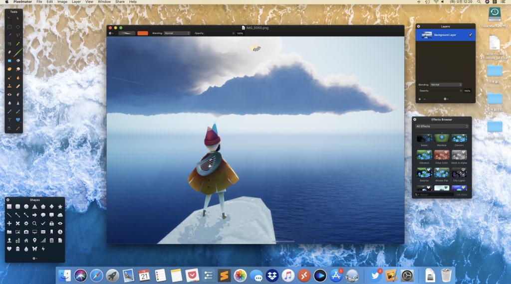Select the Background Layer thumbnail
This screenshot has width=511, height=284.
click(x=427, y=35)
